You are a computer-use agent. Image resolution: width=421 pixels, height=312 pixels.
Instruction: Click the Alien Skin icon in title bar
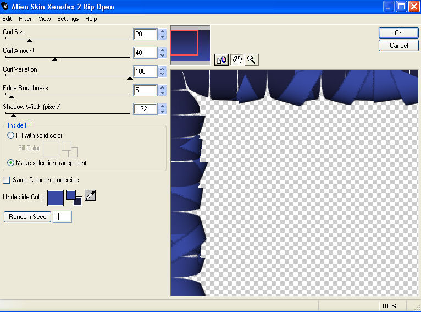[x=5, y=7]
